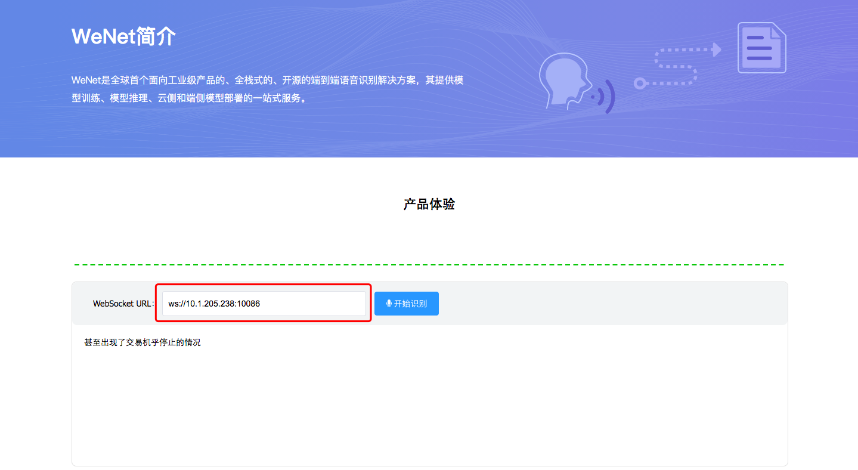Click the 产品体验 section title
Image resolution: width=858 pixels, height=470 pixels.
[x=429, y=204]
